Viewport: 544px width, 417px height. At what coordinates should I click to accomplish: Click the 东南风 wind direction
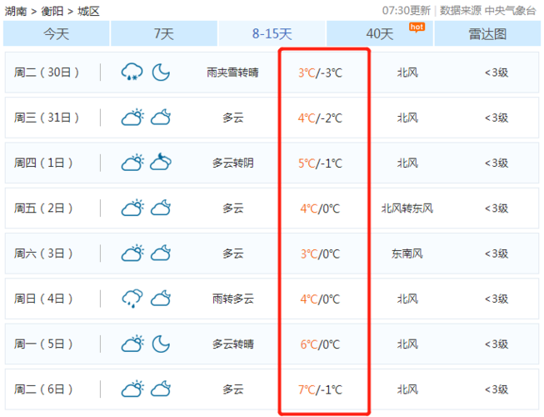point(407,253)
